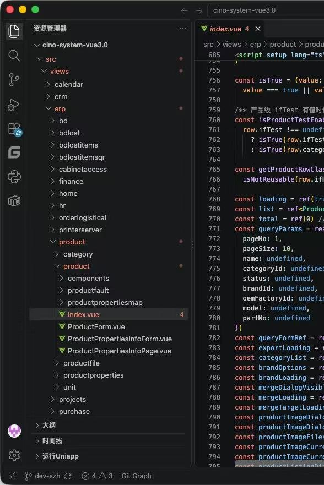The image size is (324, 485).
Task: Expand the productproperties folder
Action: coord(109,375)
